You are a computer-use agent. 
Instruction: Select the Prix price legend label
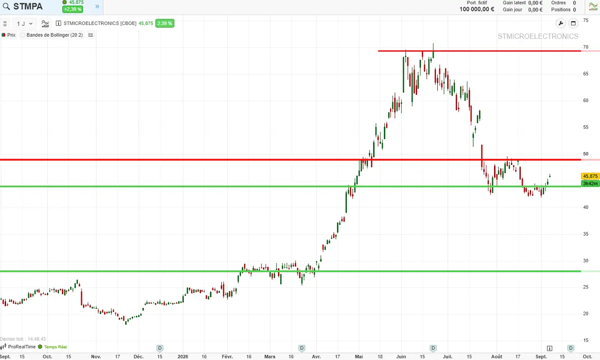pyautogui.click(x=11, y=35)
